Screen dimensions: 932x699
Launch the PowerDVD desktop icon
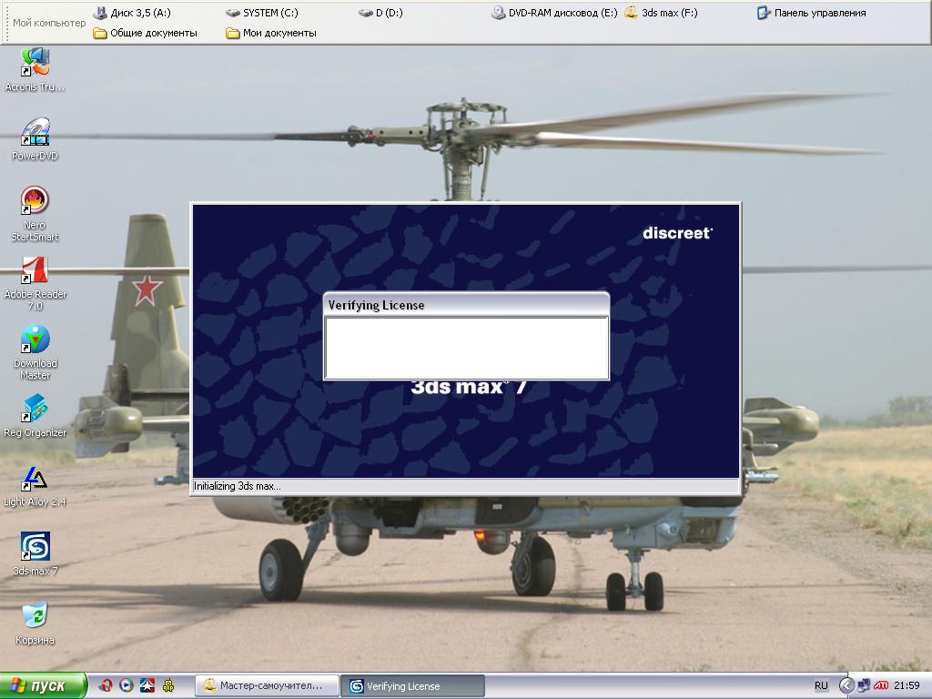[x=35, y=138]
